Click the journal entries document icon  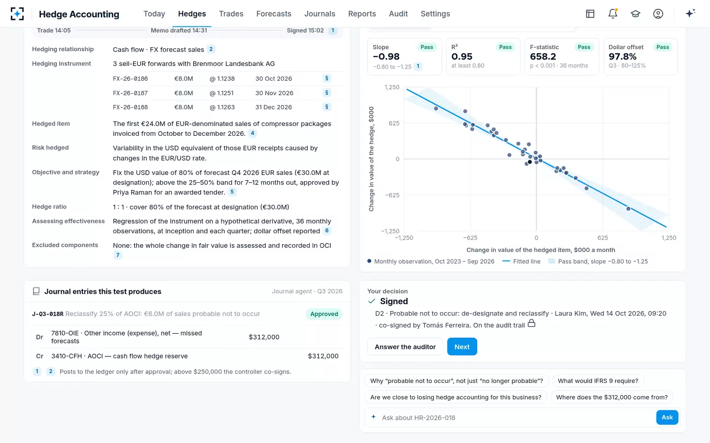click(36, 291)
